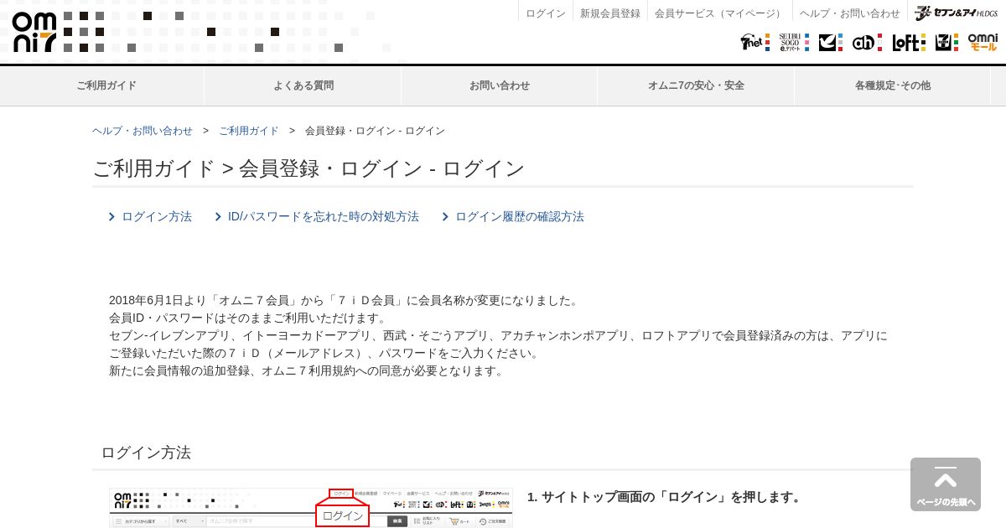1006x528 pixels.
Task: Click the breadcrumb ヘルプ・お問い合わせ link
Action: [143, 131]
